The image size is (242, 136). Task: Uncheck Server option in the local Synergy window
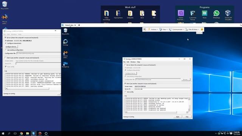(5, 38)
